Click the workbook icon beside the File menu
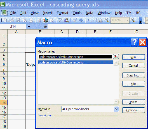Screen dimensions: 148x129 [5, 13]
